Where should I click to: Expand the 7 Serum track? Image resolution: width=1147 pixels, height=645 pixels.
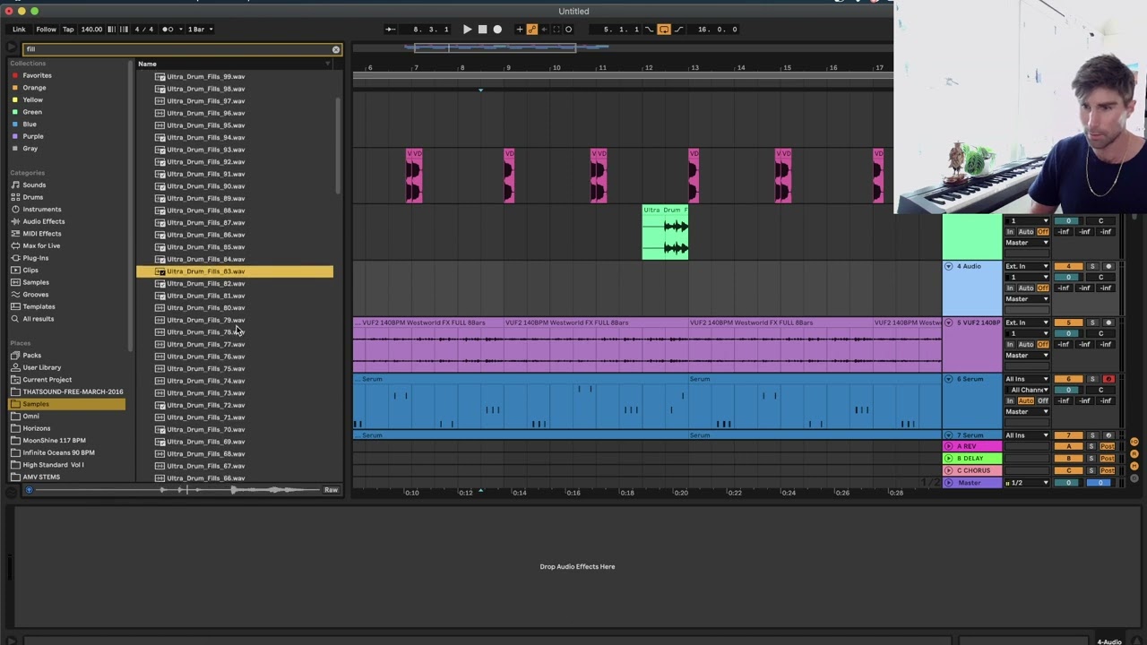point(948,435)
